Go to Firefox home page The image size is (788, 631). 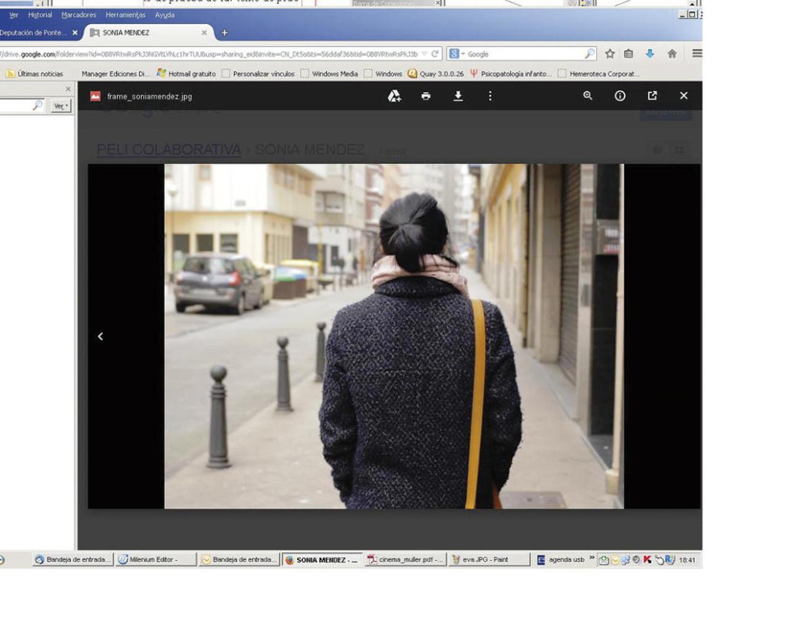pyautogui.click(x=672, y=54)
